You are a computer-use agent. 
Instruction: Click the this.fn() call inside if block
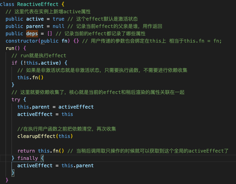click(x=30, y=78)
